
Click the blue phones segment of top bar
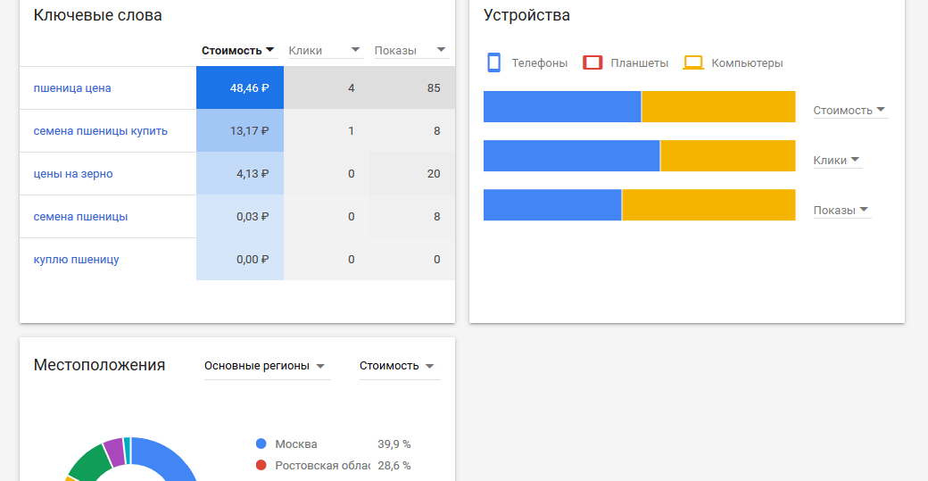[562, 107]
